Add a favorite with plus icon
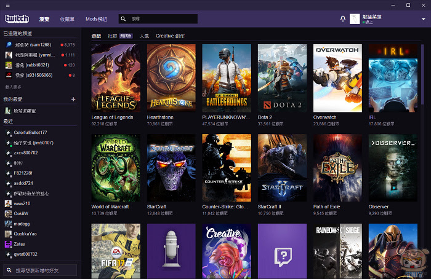Image resolution: width=431 pixels, height=279 pixels. 73,99
